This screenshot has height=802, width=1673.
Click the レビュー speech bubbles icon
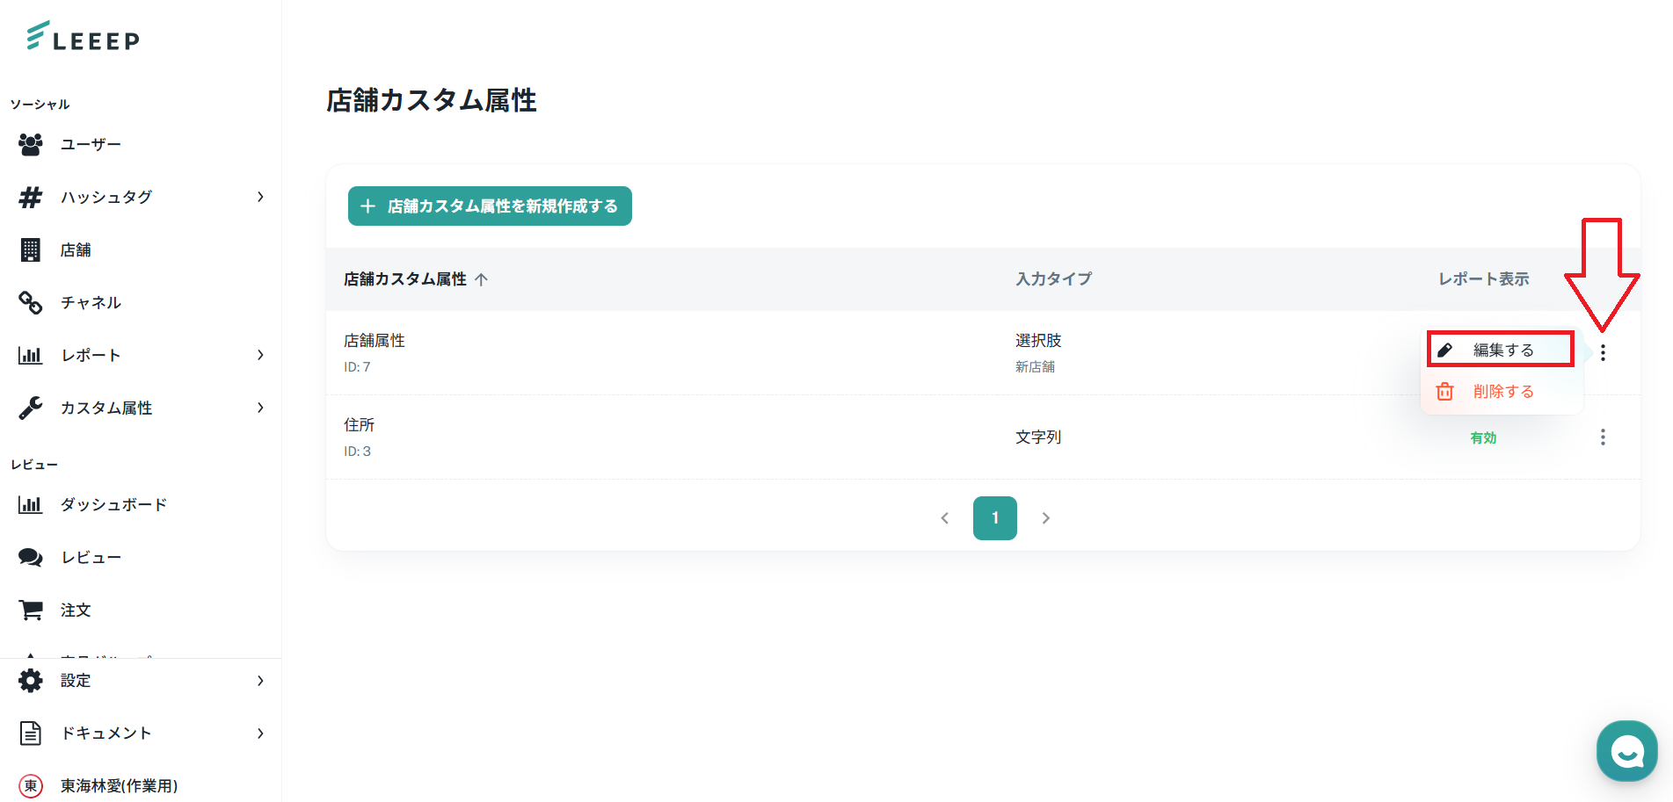point(31,558)
